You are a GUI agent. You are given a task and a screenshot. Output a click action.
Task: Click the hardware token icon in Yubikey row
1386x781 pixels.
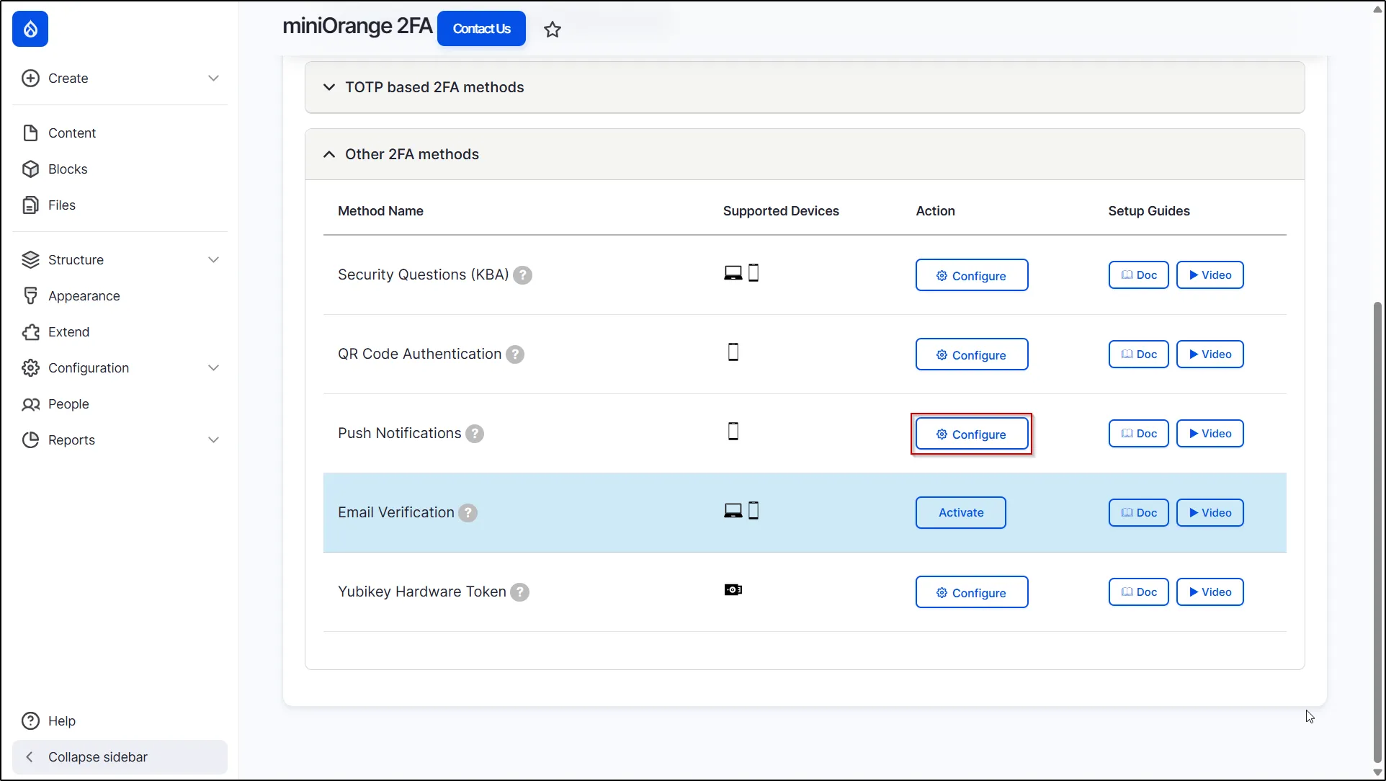point(733,590)
